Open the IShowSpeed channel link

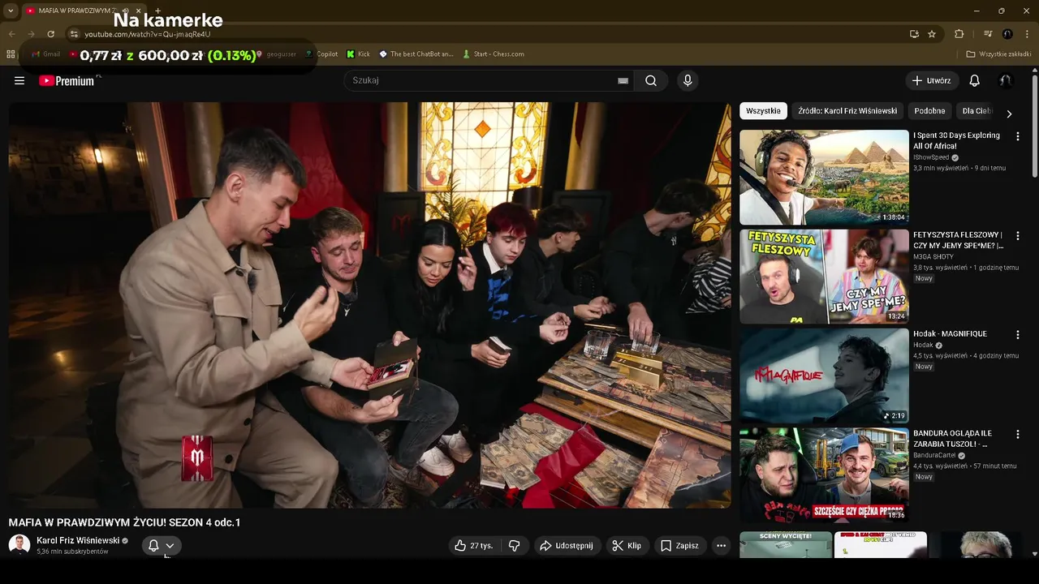(x=932, y=157)
